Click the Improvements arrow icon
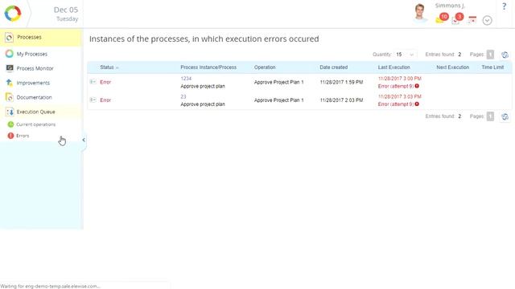This screenshot has width=515, height=289. pyautogui.click(x=9, y=83)
